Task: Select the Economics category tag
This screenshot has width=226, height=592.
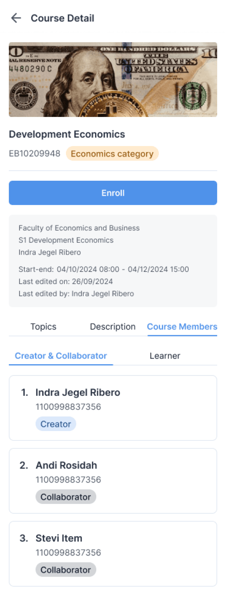Action: pos(112,154)
